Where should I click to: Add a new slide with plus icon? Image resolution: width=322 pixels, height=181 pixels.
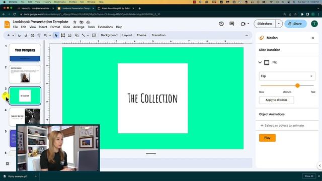pyautogui.click(x=9, y=35)
